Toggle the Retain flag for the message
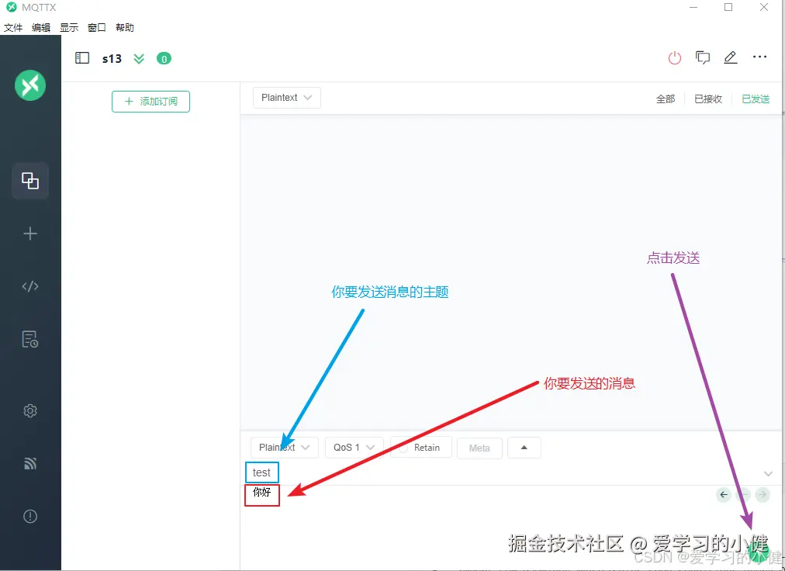 pyautogui.click(x=421, y=447)
